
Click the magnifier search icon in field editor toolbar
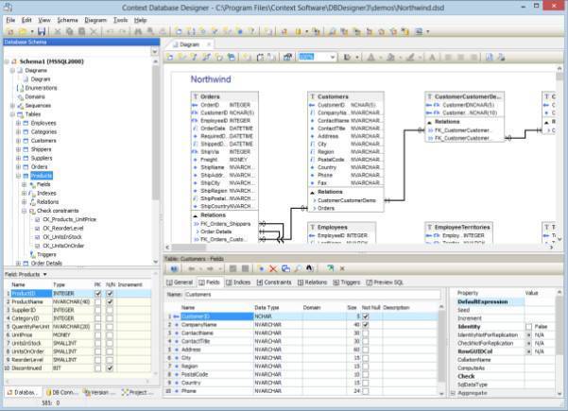(298, 268)
